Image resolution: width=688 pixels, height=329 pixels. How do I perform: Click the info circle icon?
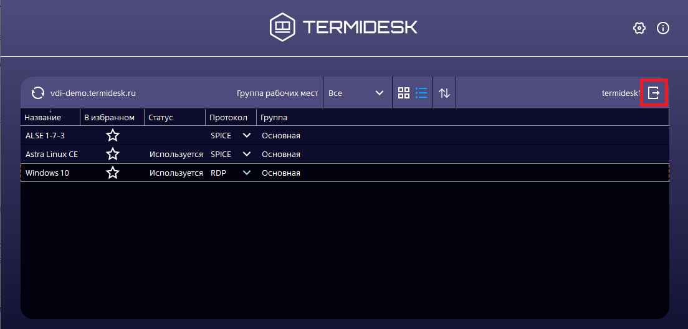coord(663,28)
